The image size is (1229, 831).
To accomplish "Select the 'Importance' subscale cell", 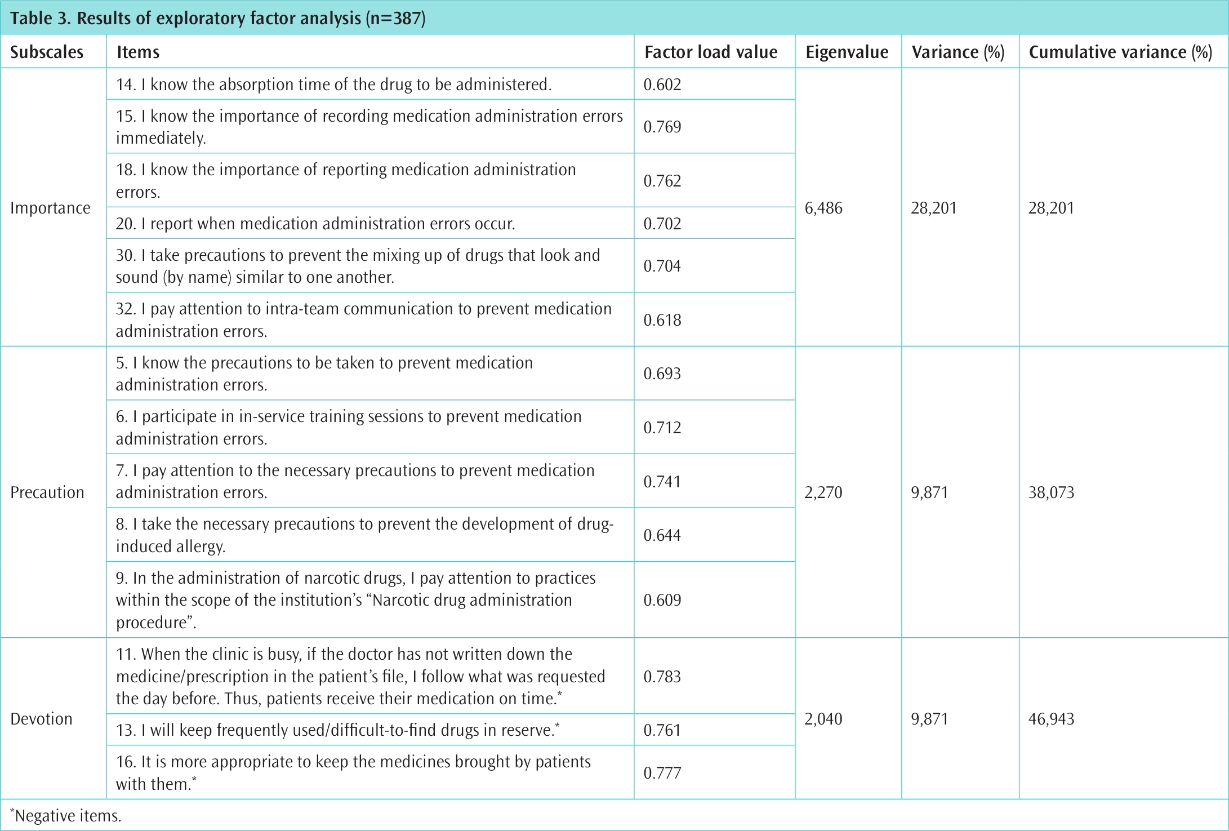I will point(50,208).
